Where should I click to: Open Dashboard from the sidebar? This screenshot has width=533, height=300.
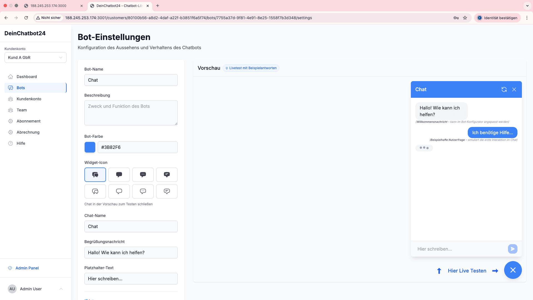27,77
